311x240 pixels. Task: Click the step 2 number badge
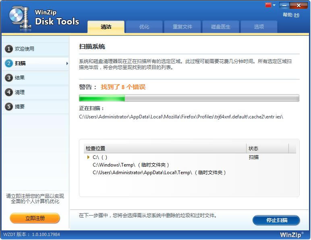coord(9,63)
